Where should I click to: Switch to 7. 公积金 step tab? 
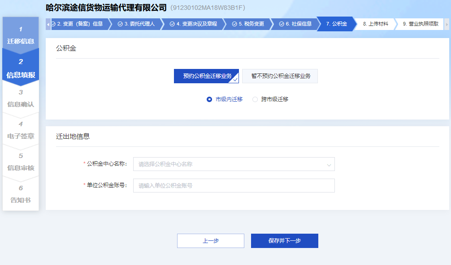[336, 24]
